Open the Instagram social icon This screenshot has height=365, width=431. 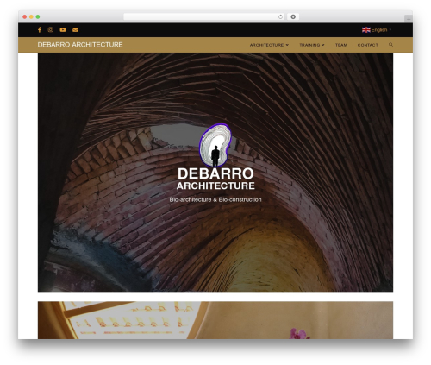(51, 29)
